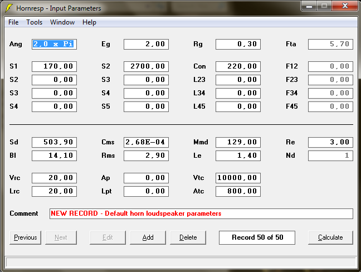Click the greyed-out Next button

pos(61,237)
